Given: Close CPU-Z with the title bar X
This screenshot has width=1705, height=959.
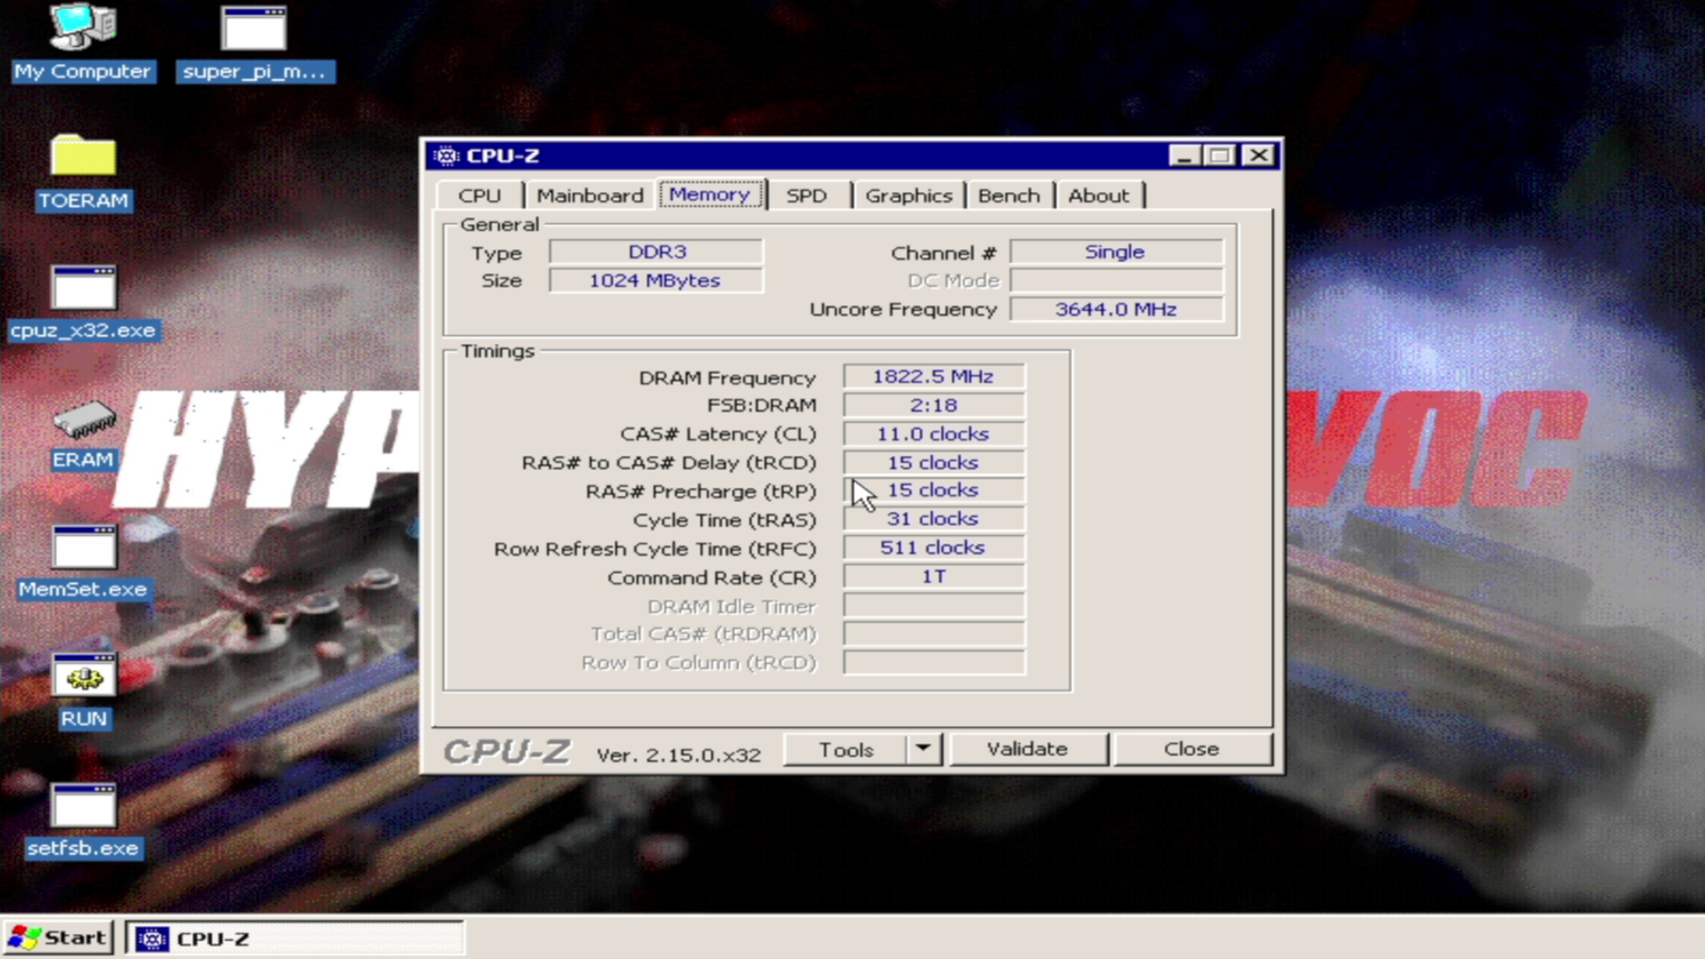Looking at the screenshot, I should [x=1258, y=156].
